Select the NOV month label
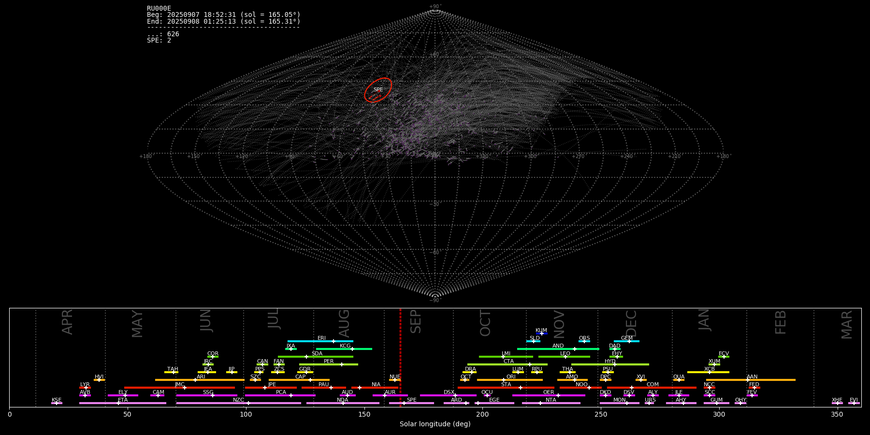 click(x=559, y=324)
